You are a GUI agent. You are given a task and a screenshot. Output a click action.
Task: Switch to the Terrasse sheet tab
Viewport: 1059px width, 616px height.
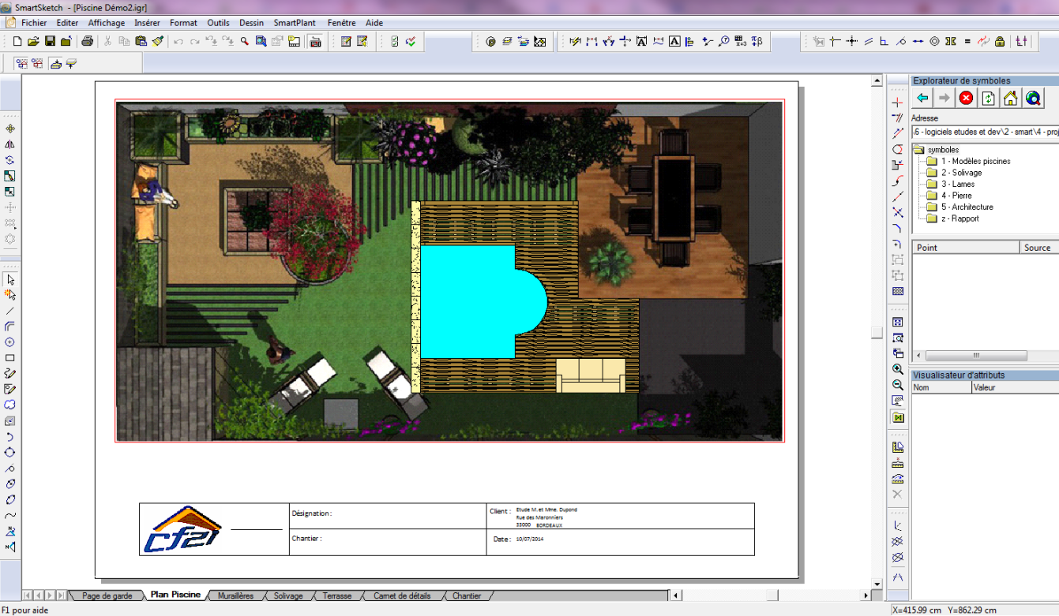(x=337, y=595)
